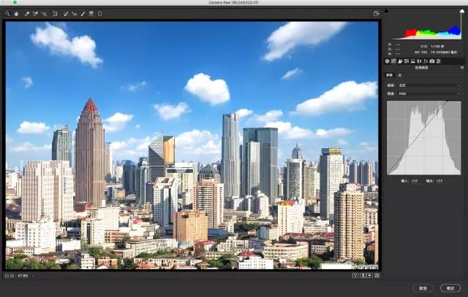This screenshot has width=468, height=297.
Task: Select the Hand tool
Action: [x=15, y=13]
